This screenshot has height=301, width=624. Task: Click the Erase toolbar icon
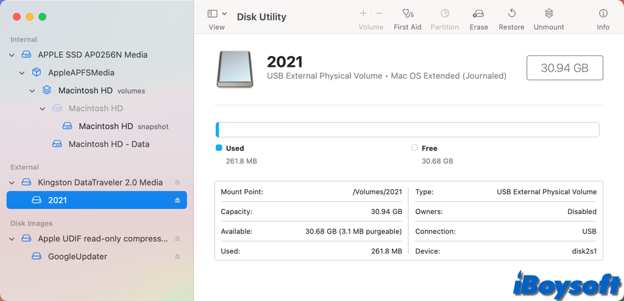tap(478, 13)
